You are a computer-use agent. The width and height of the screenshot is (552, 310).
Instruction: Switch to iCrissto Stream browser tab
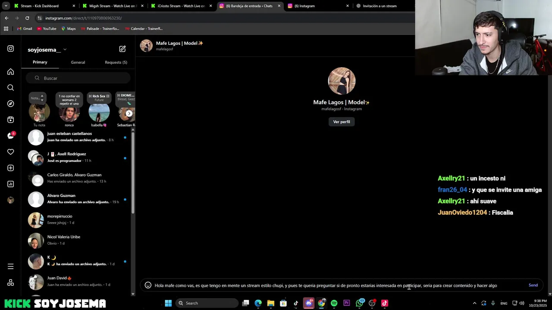point(181,6)
